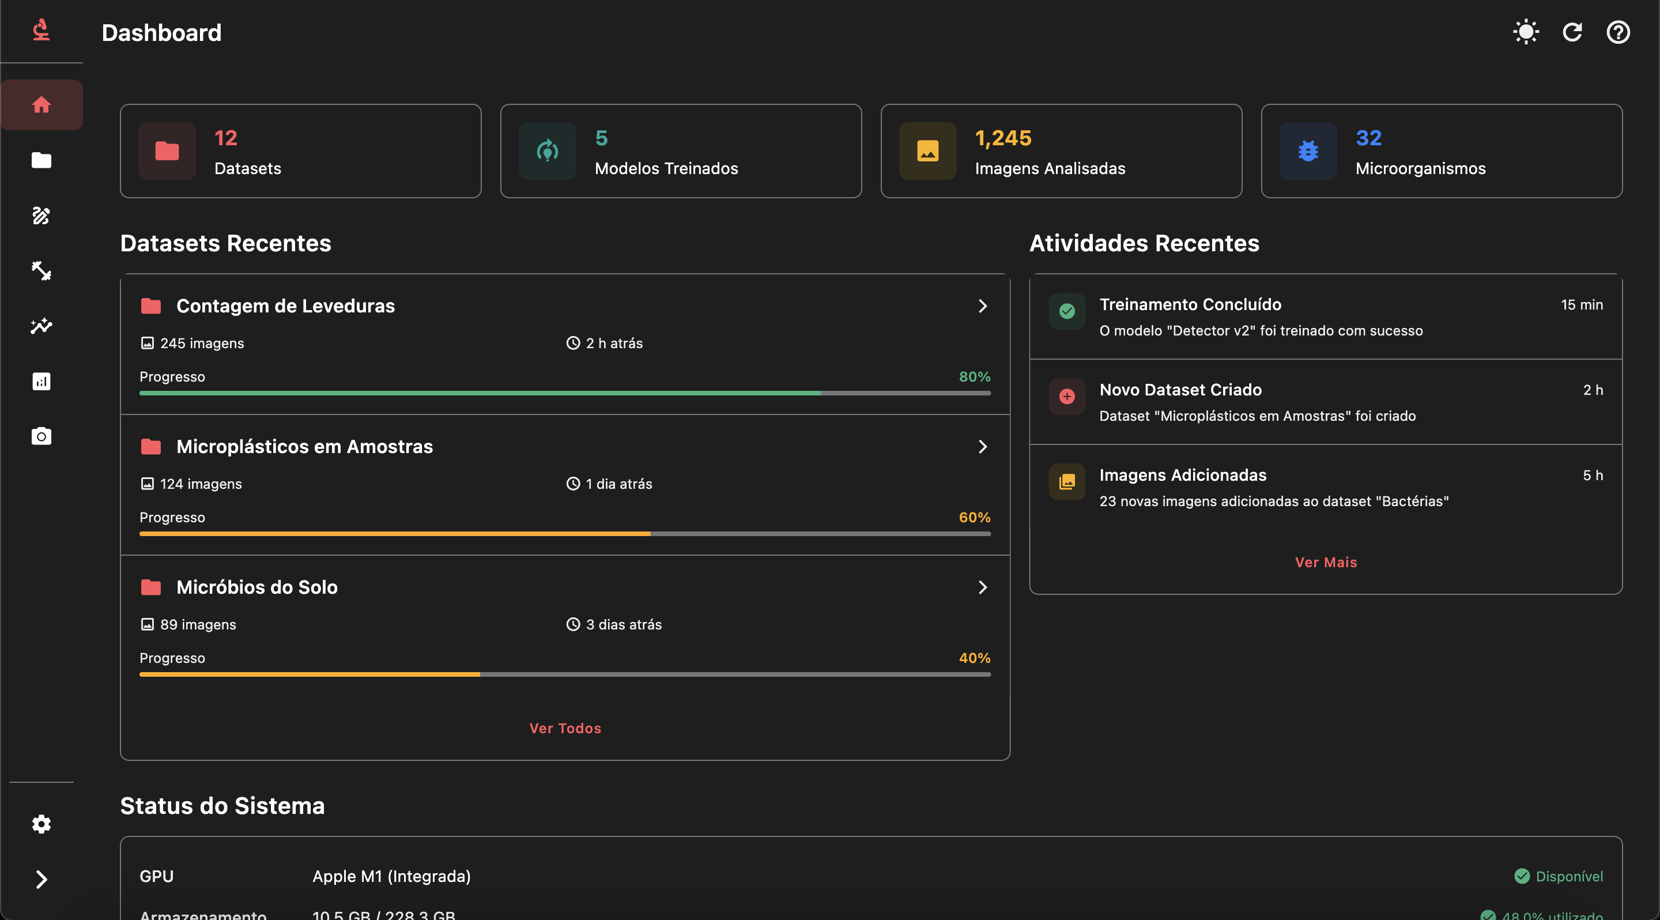Viewport: 1660px width, 920px height.
Task: Refresh the dashboard
Action: tap(1572, 32)
